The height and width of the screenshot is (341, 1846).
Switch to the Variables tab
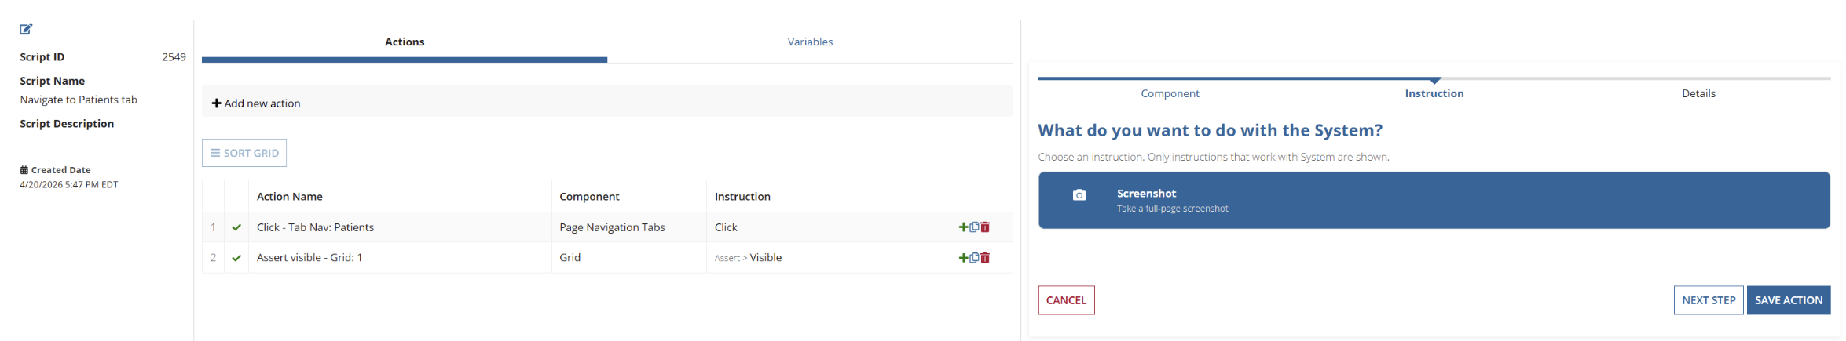[810, 42]
